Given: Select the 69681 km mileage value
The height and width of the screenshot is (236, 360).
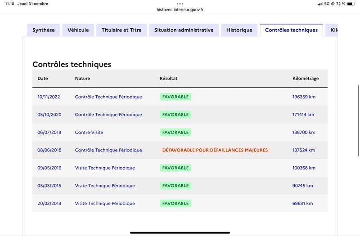Looking at the screenshot, I should pyautogui.click(x=302, y=204).
